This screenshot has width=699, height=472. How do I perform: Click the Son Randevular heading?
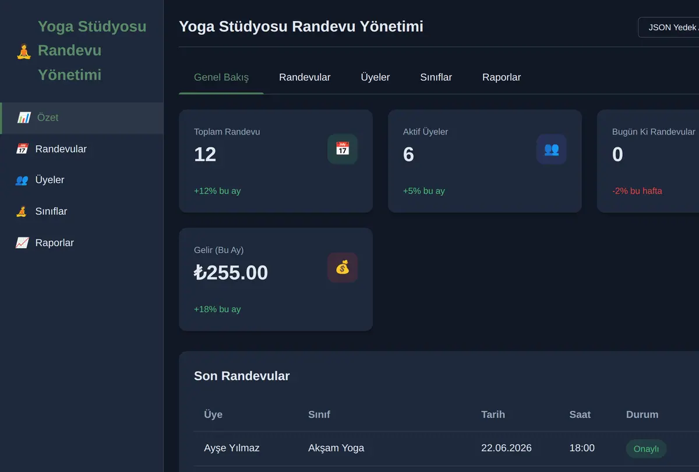coord(242,376)
